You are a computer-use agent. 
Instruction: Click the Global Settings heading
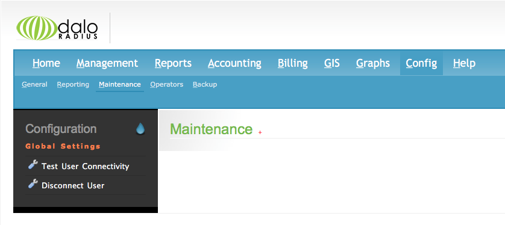(x=63, y=147)
